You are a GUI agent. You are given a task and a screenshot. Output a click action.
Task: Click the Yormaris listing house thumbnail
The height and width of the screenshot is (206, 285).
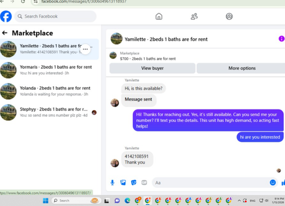pos(8,70)
